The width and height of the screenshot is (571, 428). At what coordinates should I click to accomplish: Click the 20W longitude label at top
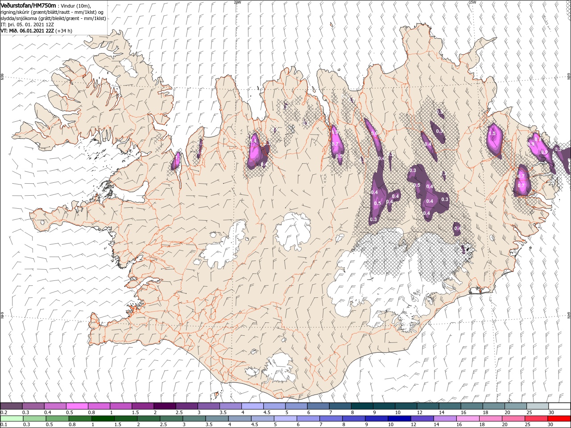(x=237, y=2)
